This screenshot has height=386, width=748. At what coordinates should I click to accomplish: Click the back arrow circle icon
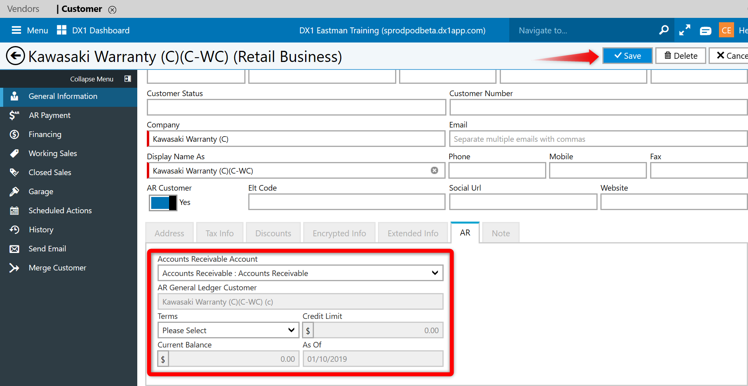coord(16,56)
